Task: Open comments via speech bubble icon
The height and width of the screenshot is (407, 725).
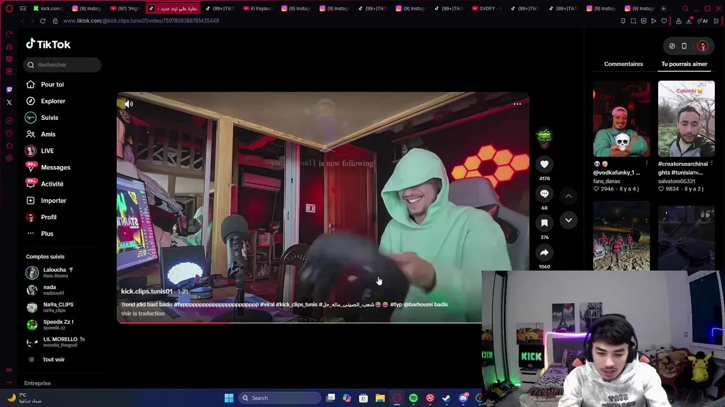Action: [544, 193]
